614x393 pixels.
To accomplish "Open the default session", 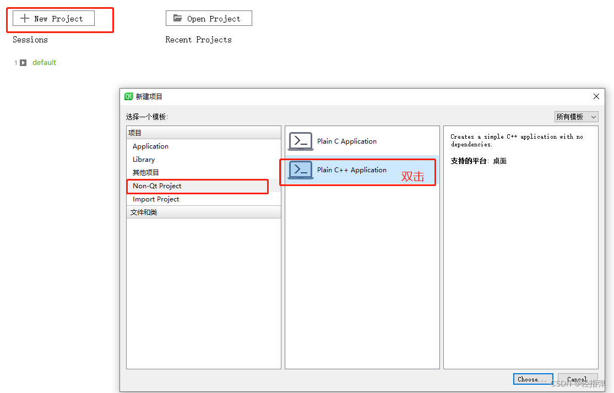I will click(x=44, y=63).
